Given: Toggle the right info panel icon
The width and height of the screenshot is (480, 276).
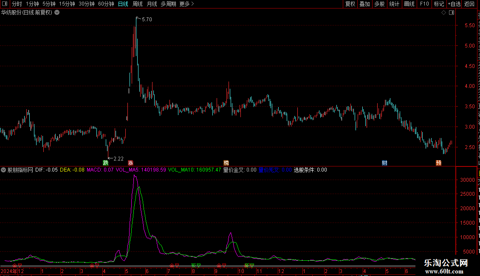Looking at the screenshot, I should click(452, 13).
